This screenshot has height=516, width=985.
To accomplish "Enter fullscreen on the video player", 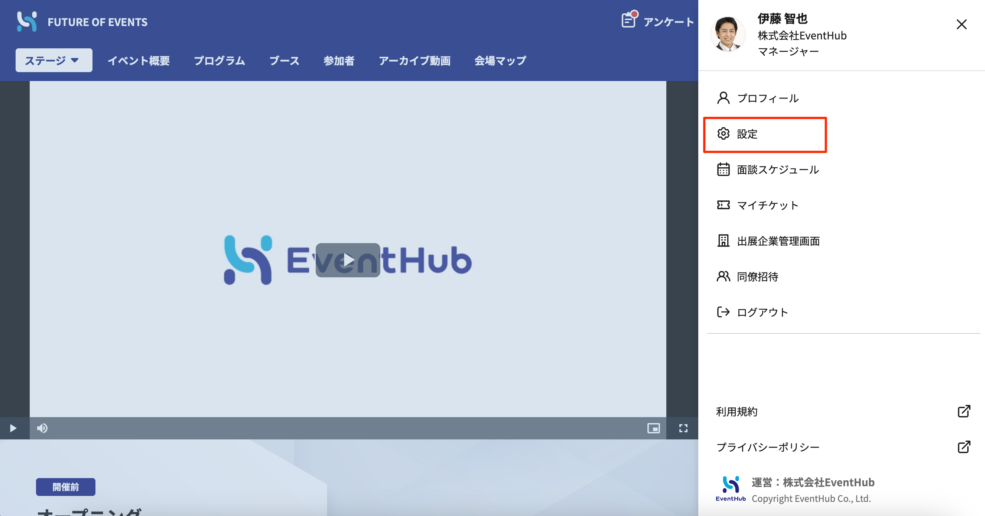I will [683, 428].
